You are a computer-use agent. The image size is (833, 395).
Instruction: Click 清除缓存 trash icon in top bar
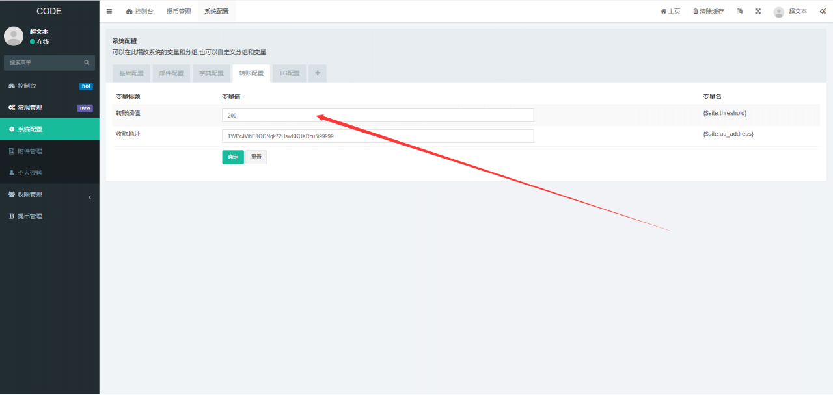(x=696, y=11)
